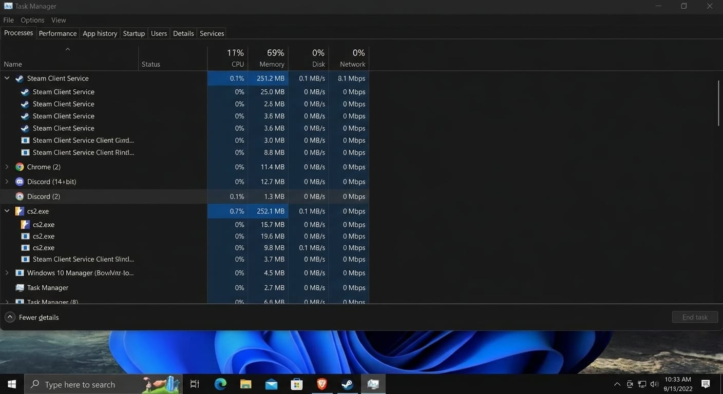Click the Steam icon in the 25.0 MB row
This screenshot has width=723, height=394.
click(25, 92)
